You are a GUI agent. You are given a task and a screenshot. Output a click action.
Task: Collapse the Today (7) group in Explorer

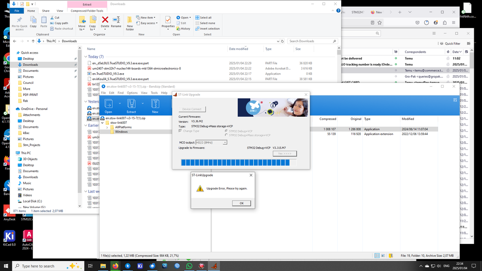[x=86, y=56]
